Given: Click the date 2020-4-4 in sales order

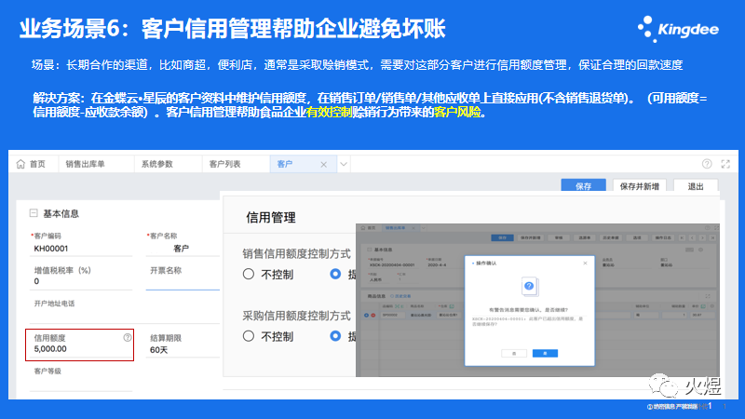Looking at the screenshot, I should (x=437, y=264).
